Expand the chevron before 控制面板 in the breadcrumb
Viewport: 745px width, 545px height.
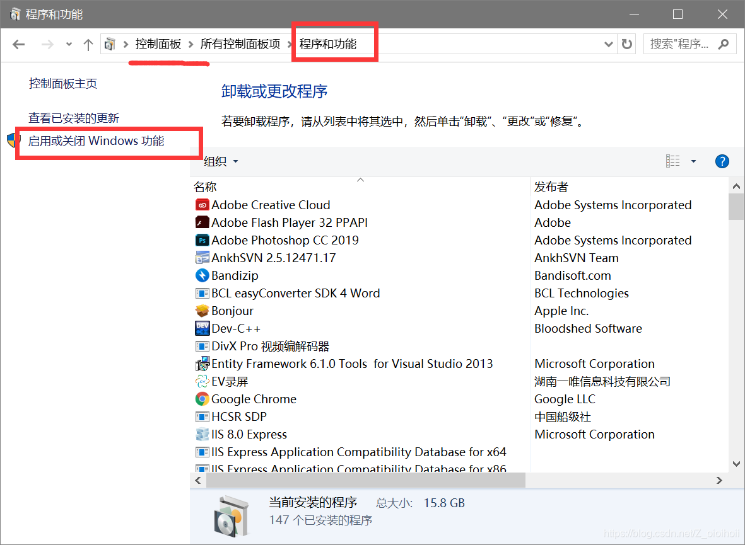126,44
